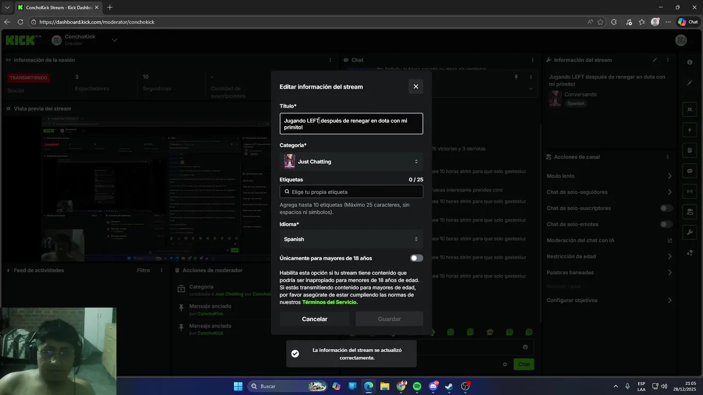This screenshot has height=395, width=703.
Task: Toggle Chat de solo-suscriptores switch
Action: pos(666,208)
